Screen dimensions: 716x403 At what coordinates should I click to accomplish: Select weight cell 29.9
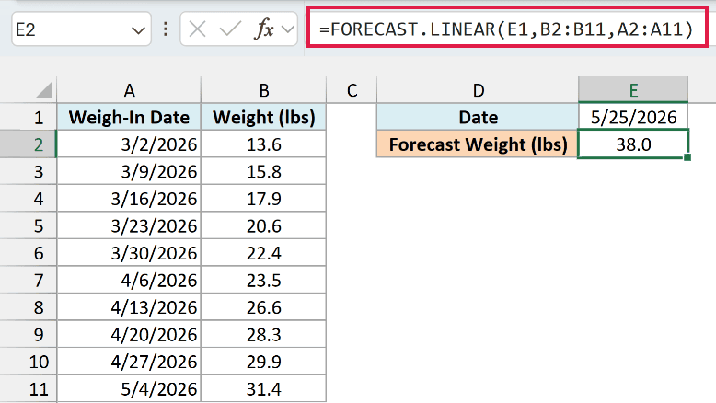pyautogui.click(x=263, y=362)
